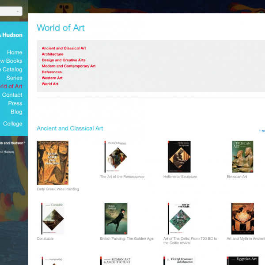This screenshot has width=265, height=265.
Task: Click the Constable book cover image
Action: [53, 219]
